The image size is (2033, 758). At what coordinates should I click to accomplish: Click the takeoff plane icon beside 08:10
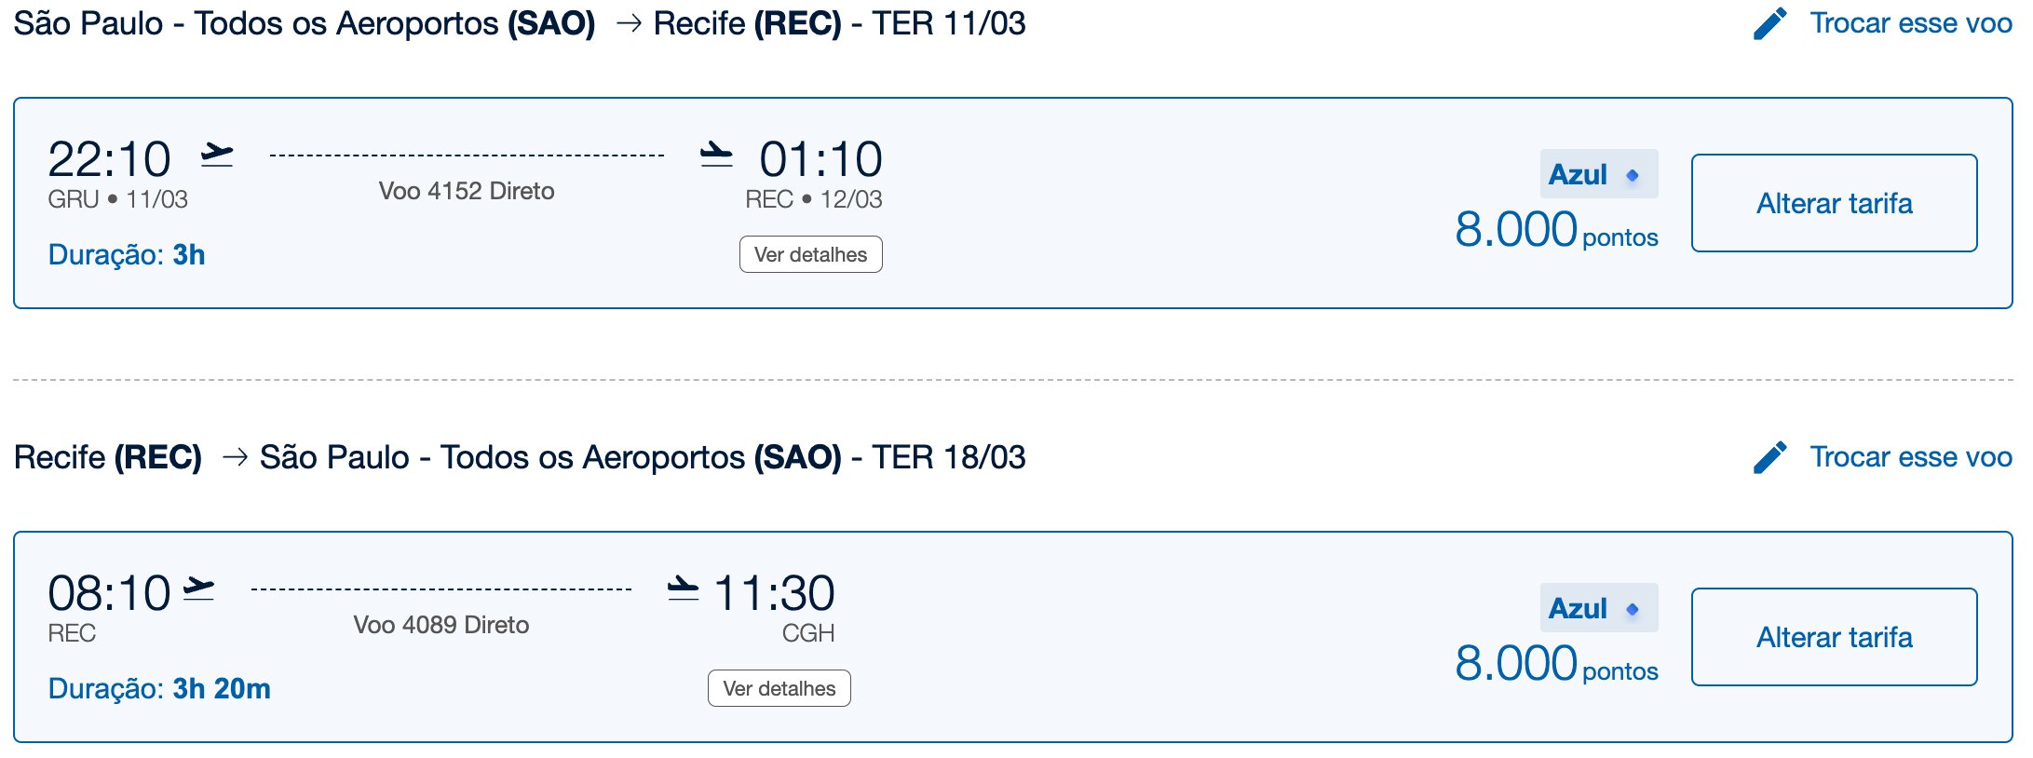point(198,589)
